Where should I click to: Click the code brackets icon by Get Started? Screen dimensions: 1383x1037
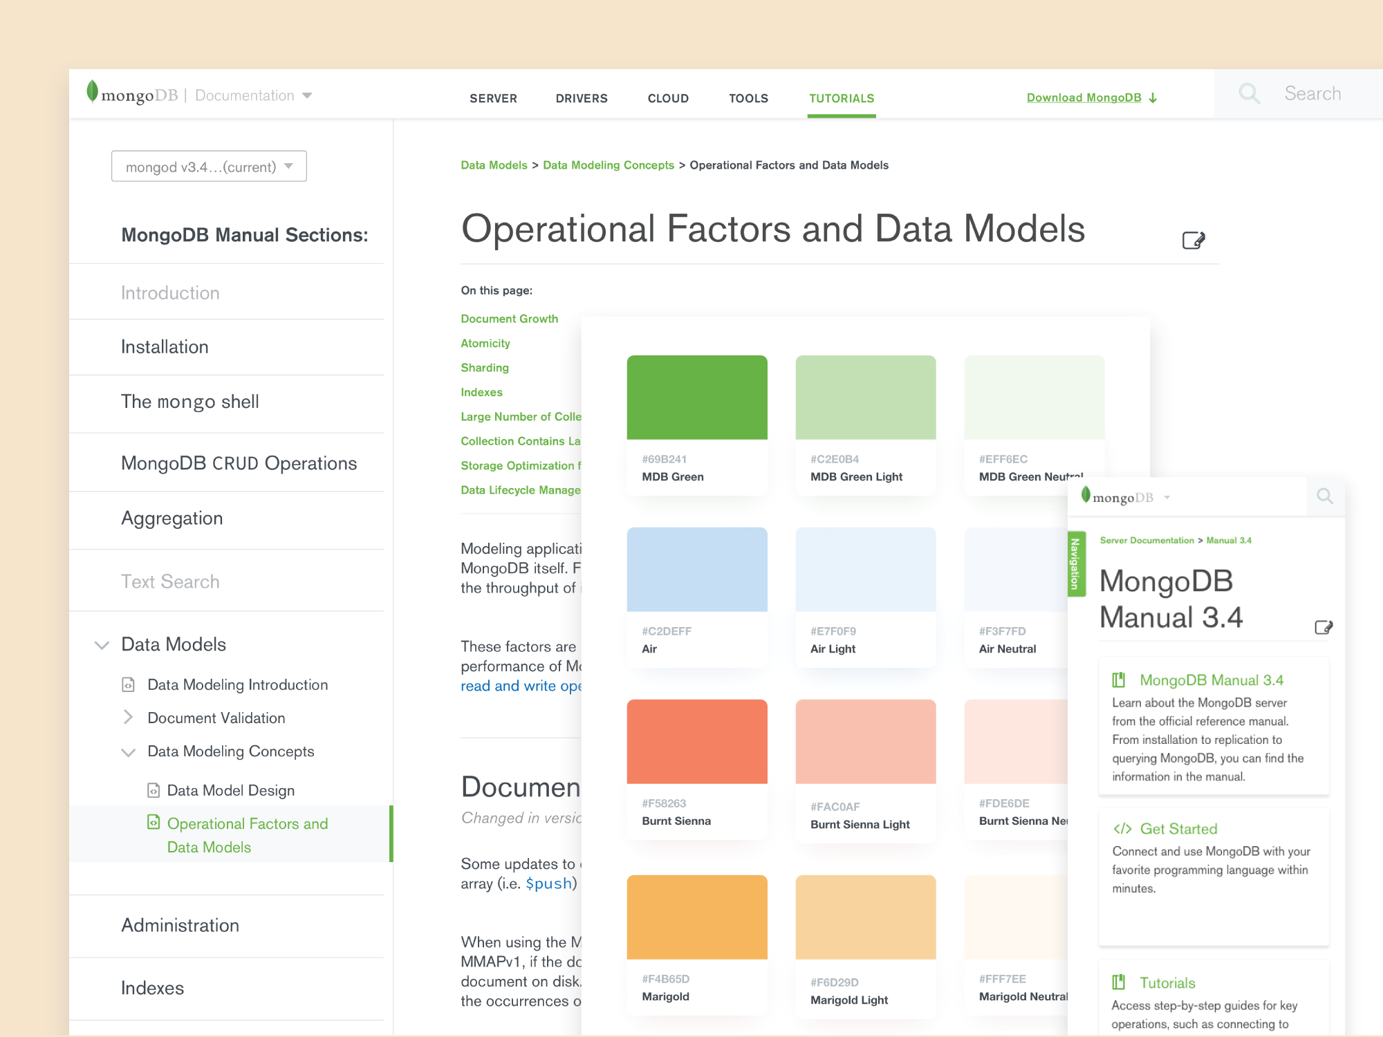click(1122, 829)
